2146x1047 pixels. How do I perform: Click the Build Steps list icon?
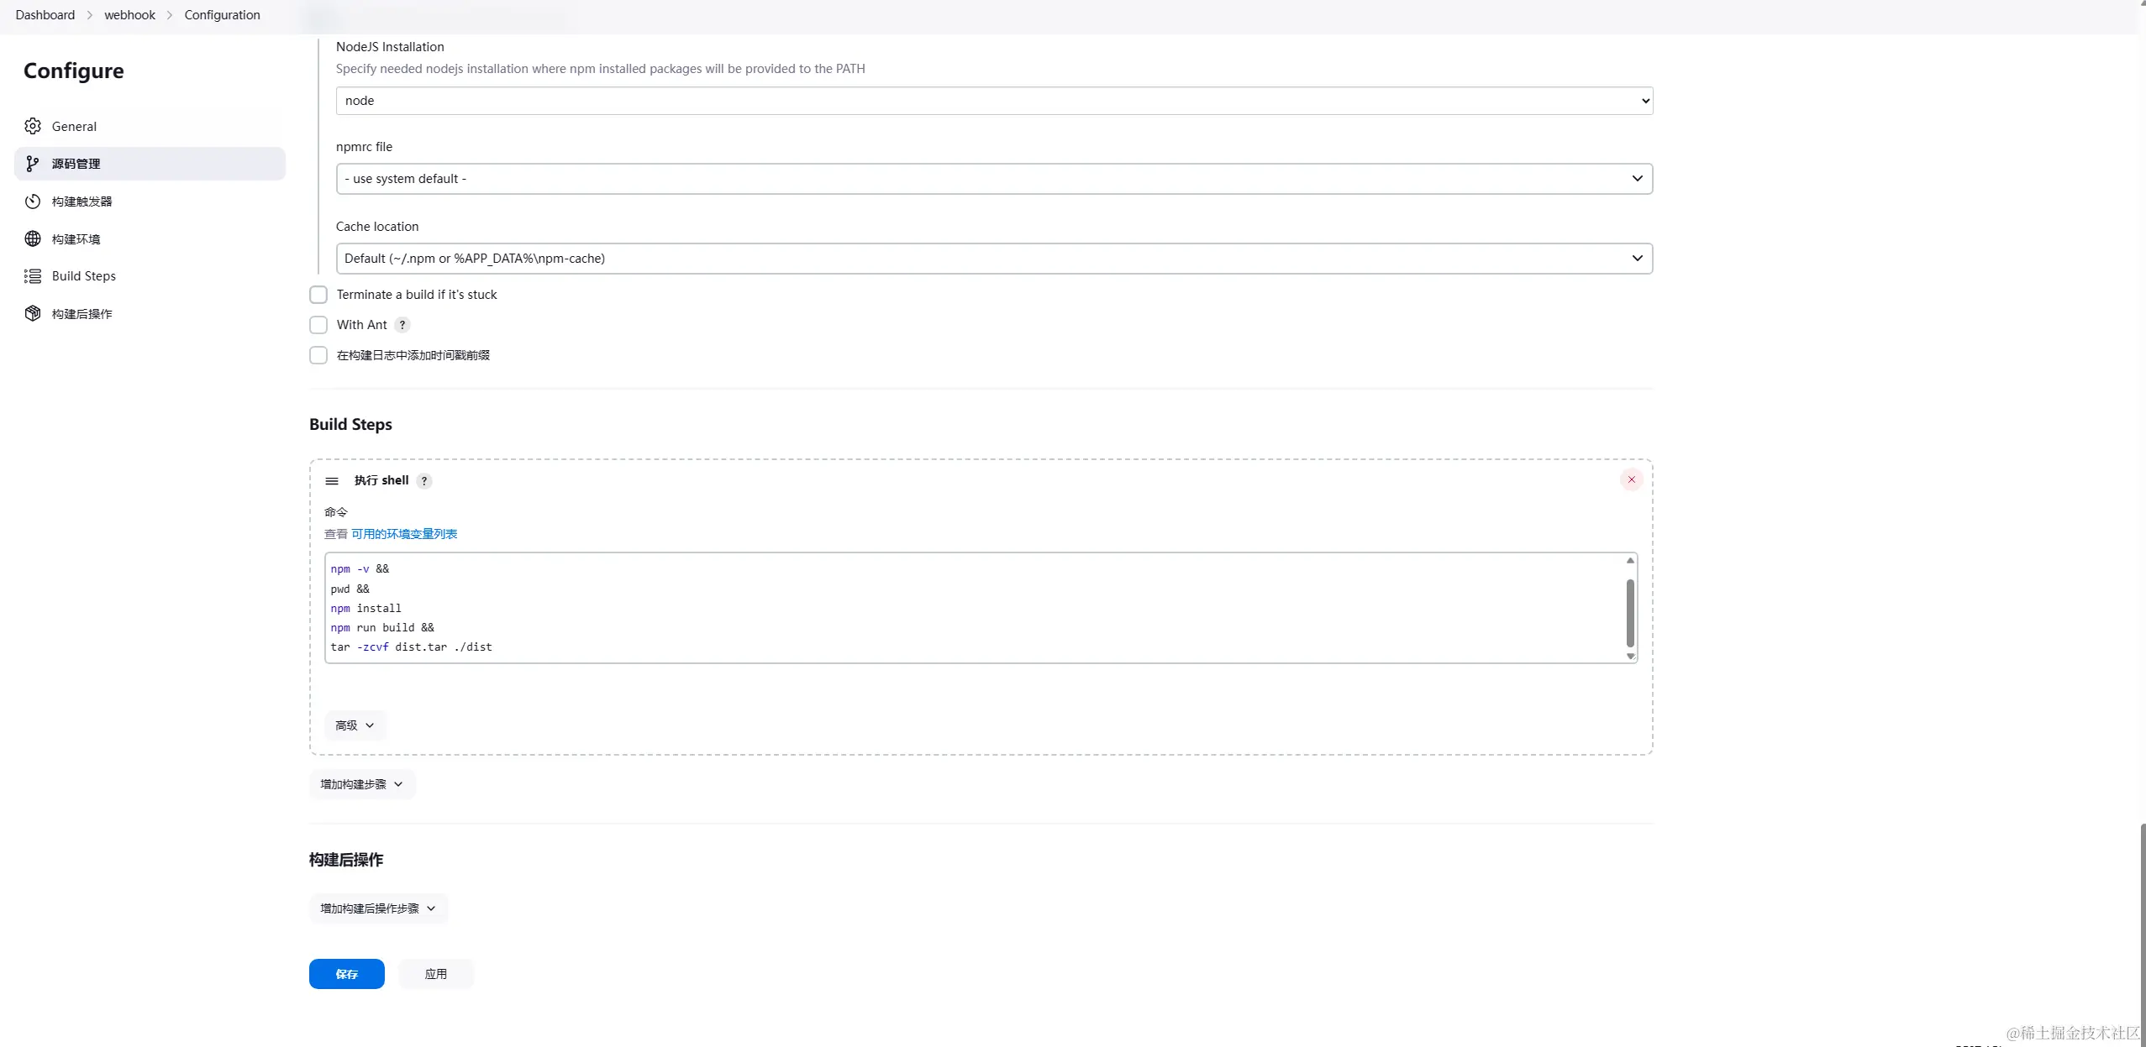pos(33,276)
